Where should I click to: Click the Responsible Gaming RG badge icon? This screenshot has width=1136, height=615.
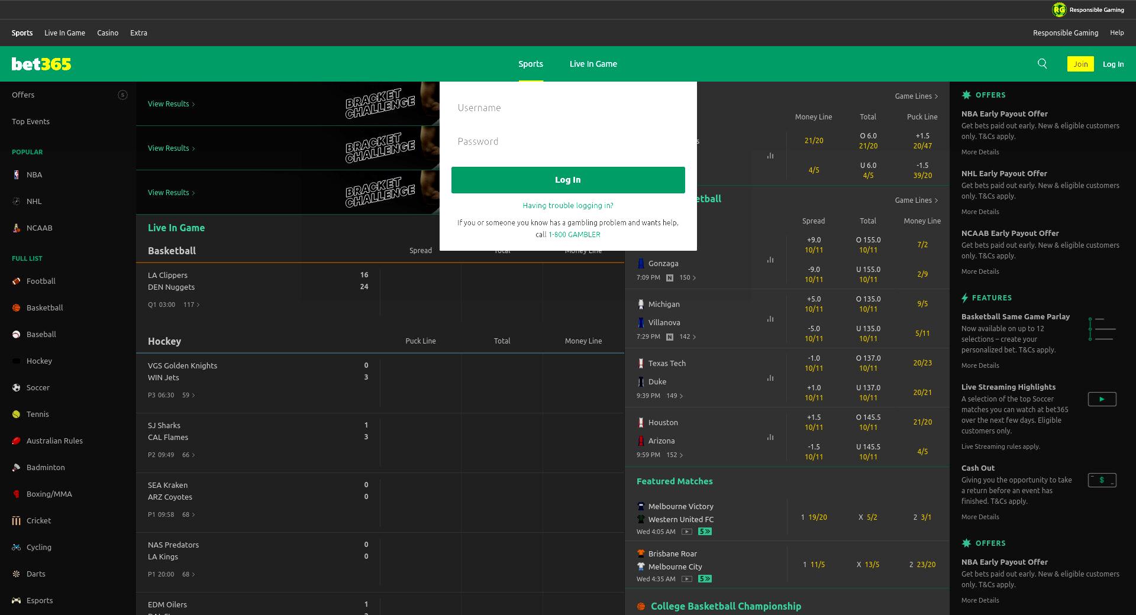pos(1059,9)
